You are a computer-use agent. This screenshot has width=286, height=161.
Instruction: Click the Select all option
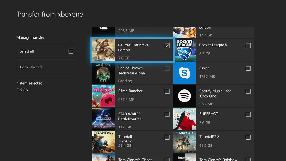pyautogui.click(x=47, y=51)
